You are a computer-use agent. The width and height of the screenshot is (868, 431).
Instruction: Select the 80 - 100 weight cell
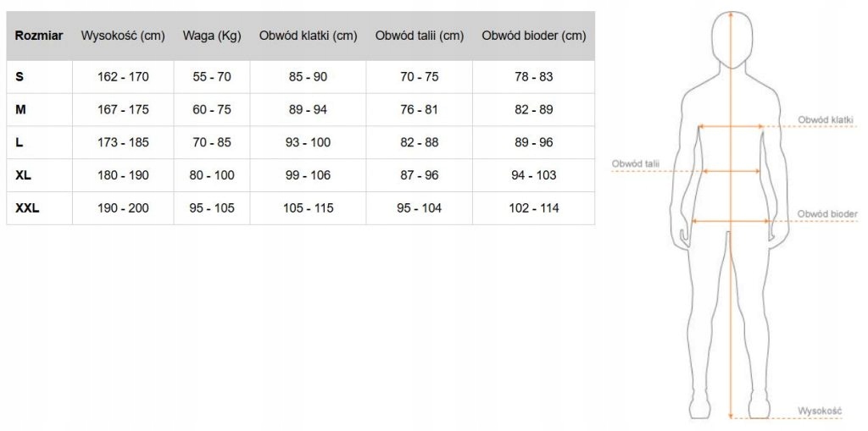(212, 175)
